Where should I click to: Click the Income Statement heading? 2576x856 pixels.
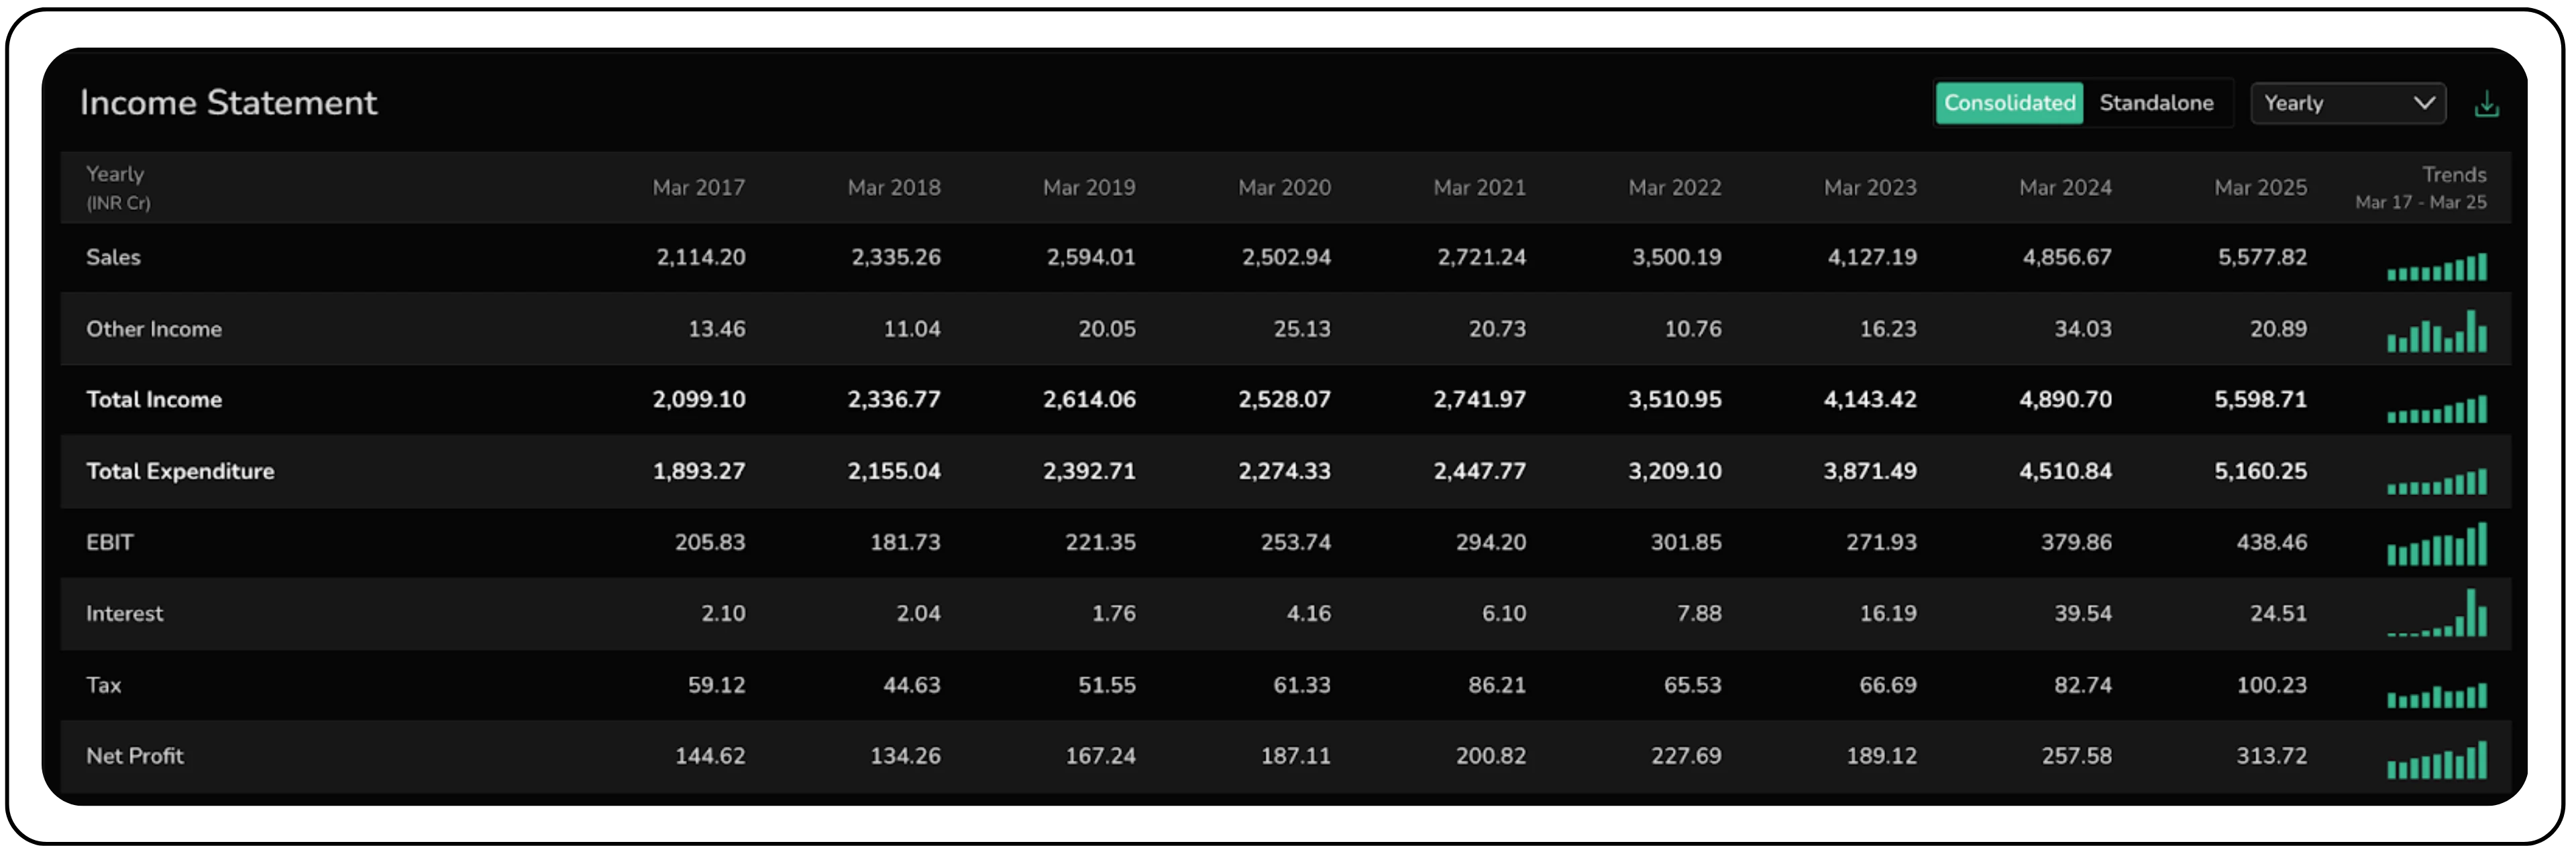click(x=228, y=103)
